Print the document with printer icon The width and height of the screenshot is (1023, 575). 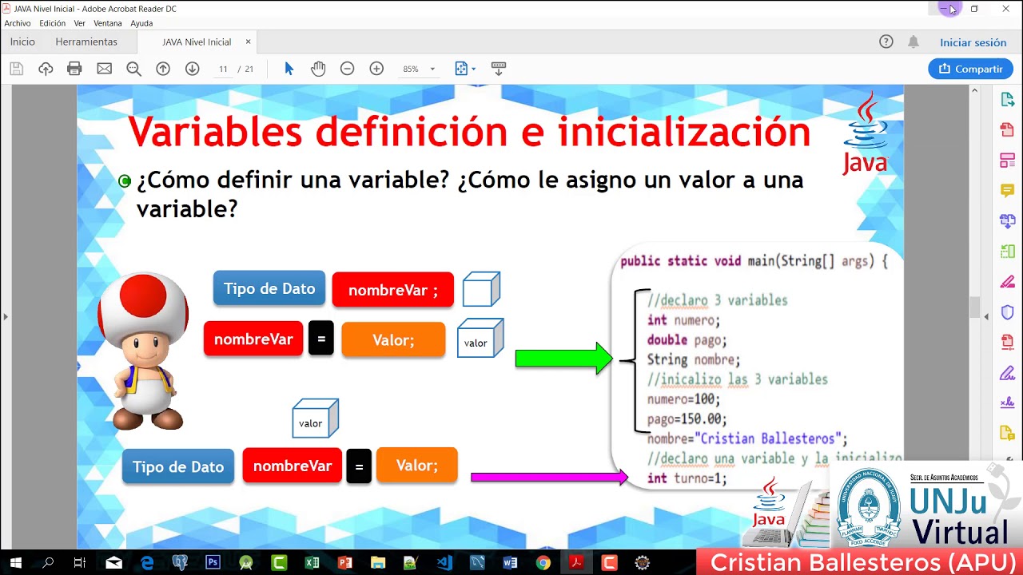coord(74,69)
